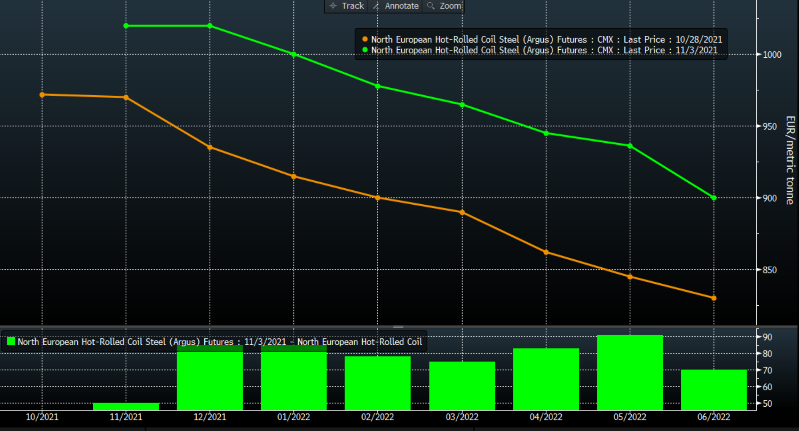Click the 06/2022 green bar
Viewport: 799px width, 431px height.
point(713,389)
